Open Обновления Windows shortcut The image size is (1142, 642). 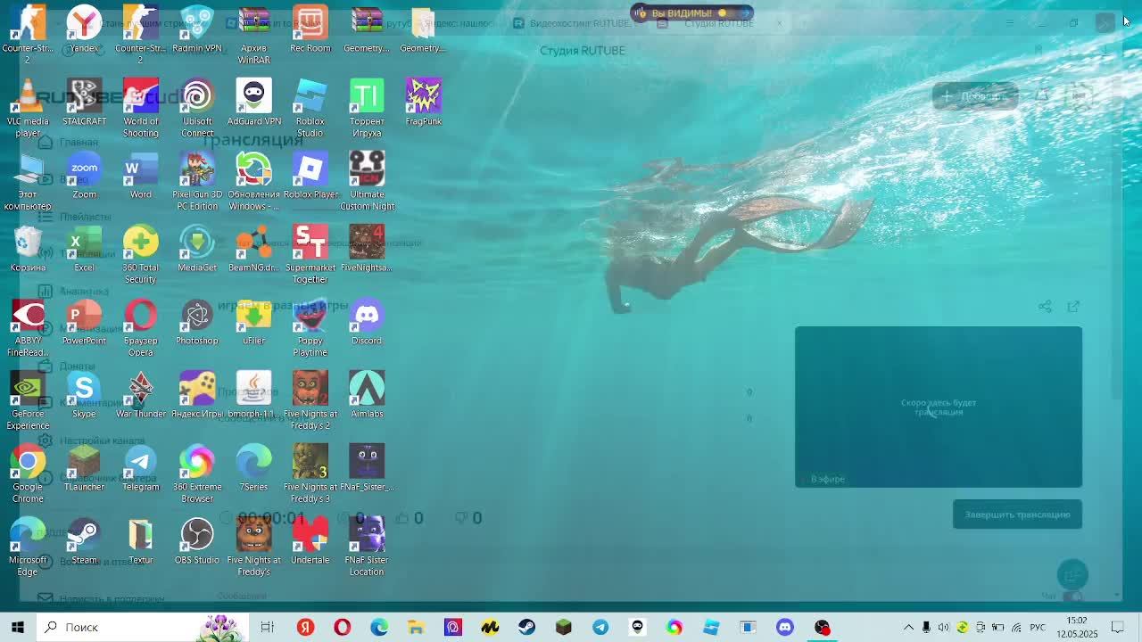point(253,182)
